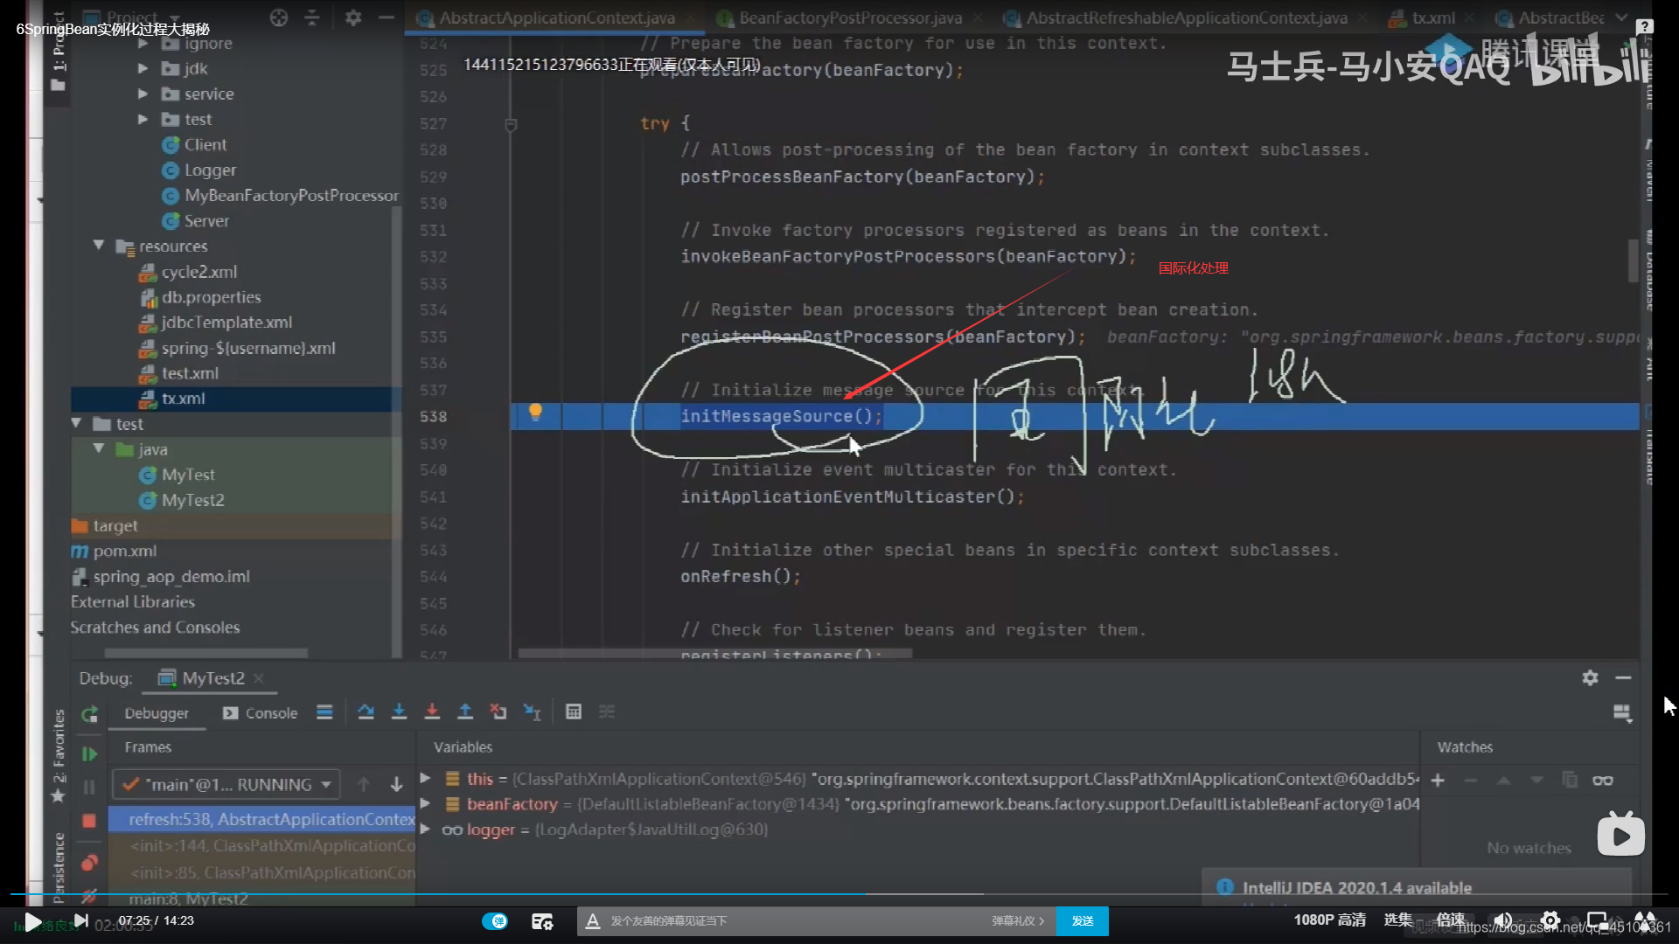Click the Project panel collapse all icon

pos(311,17)
